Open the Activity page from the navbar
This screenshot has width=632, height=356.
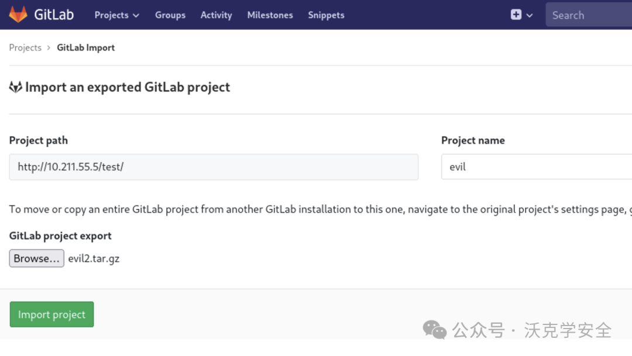point(216,15)
